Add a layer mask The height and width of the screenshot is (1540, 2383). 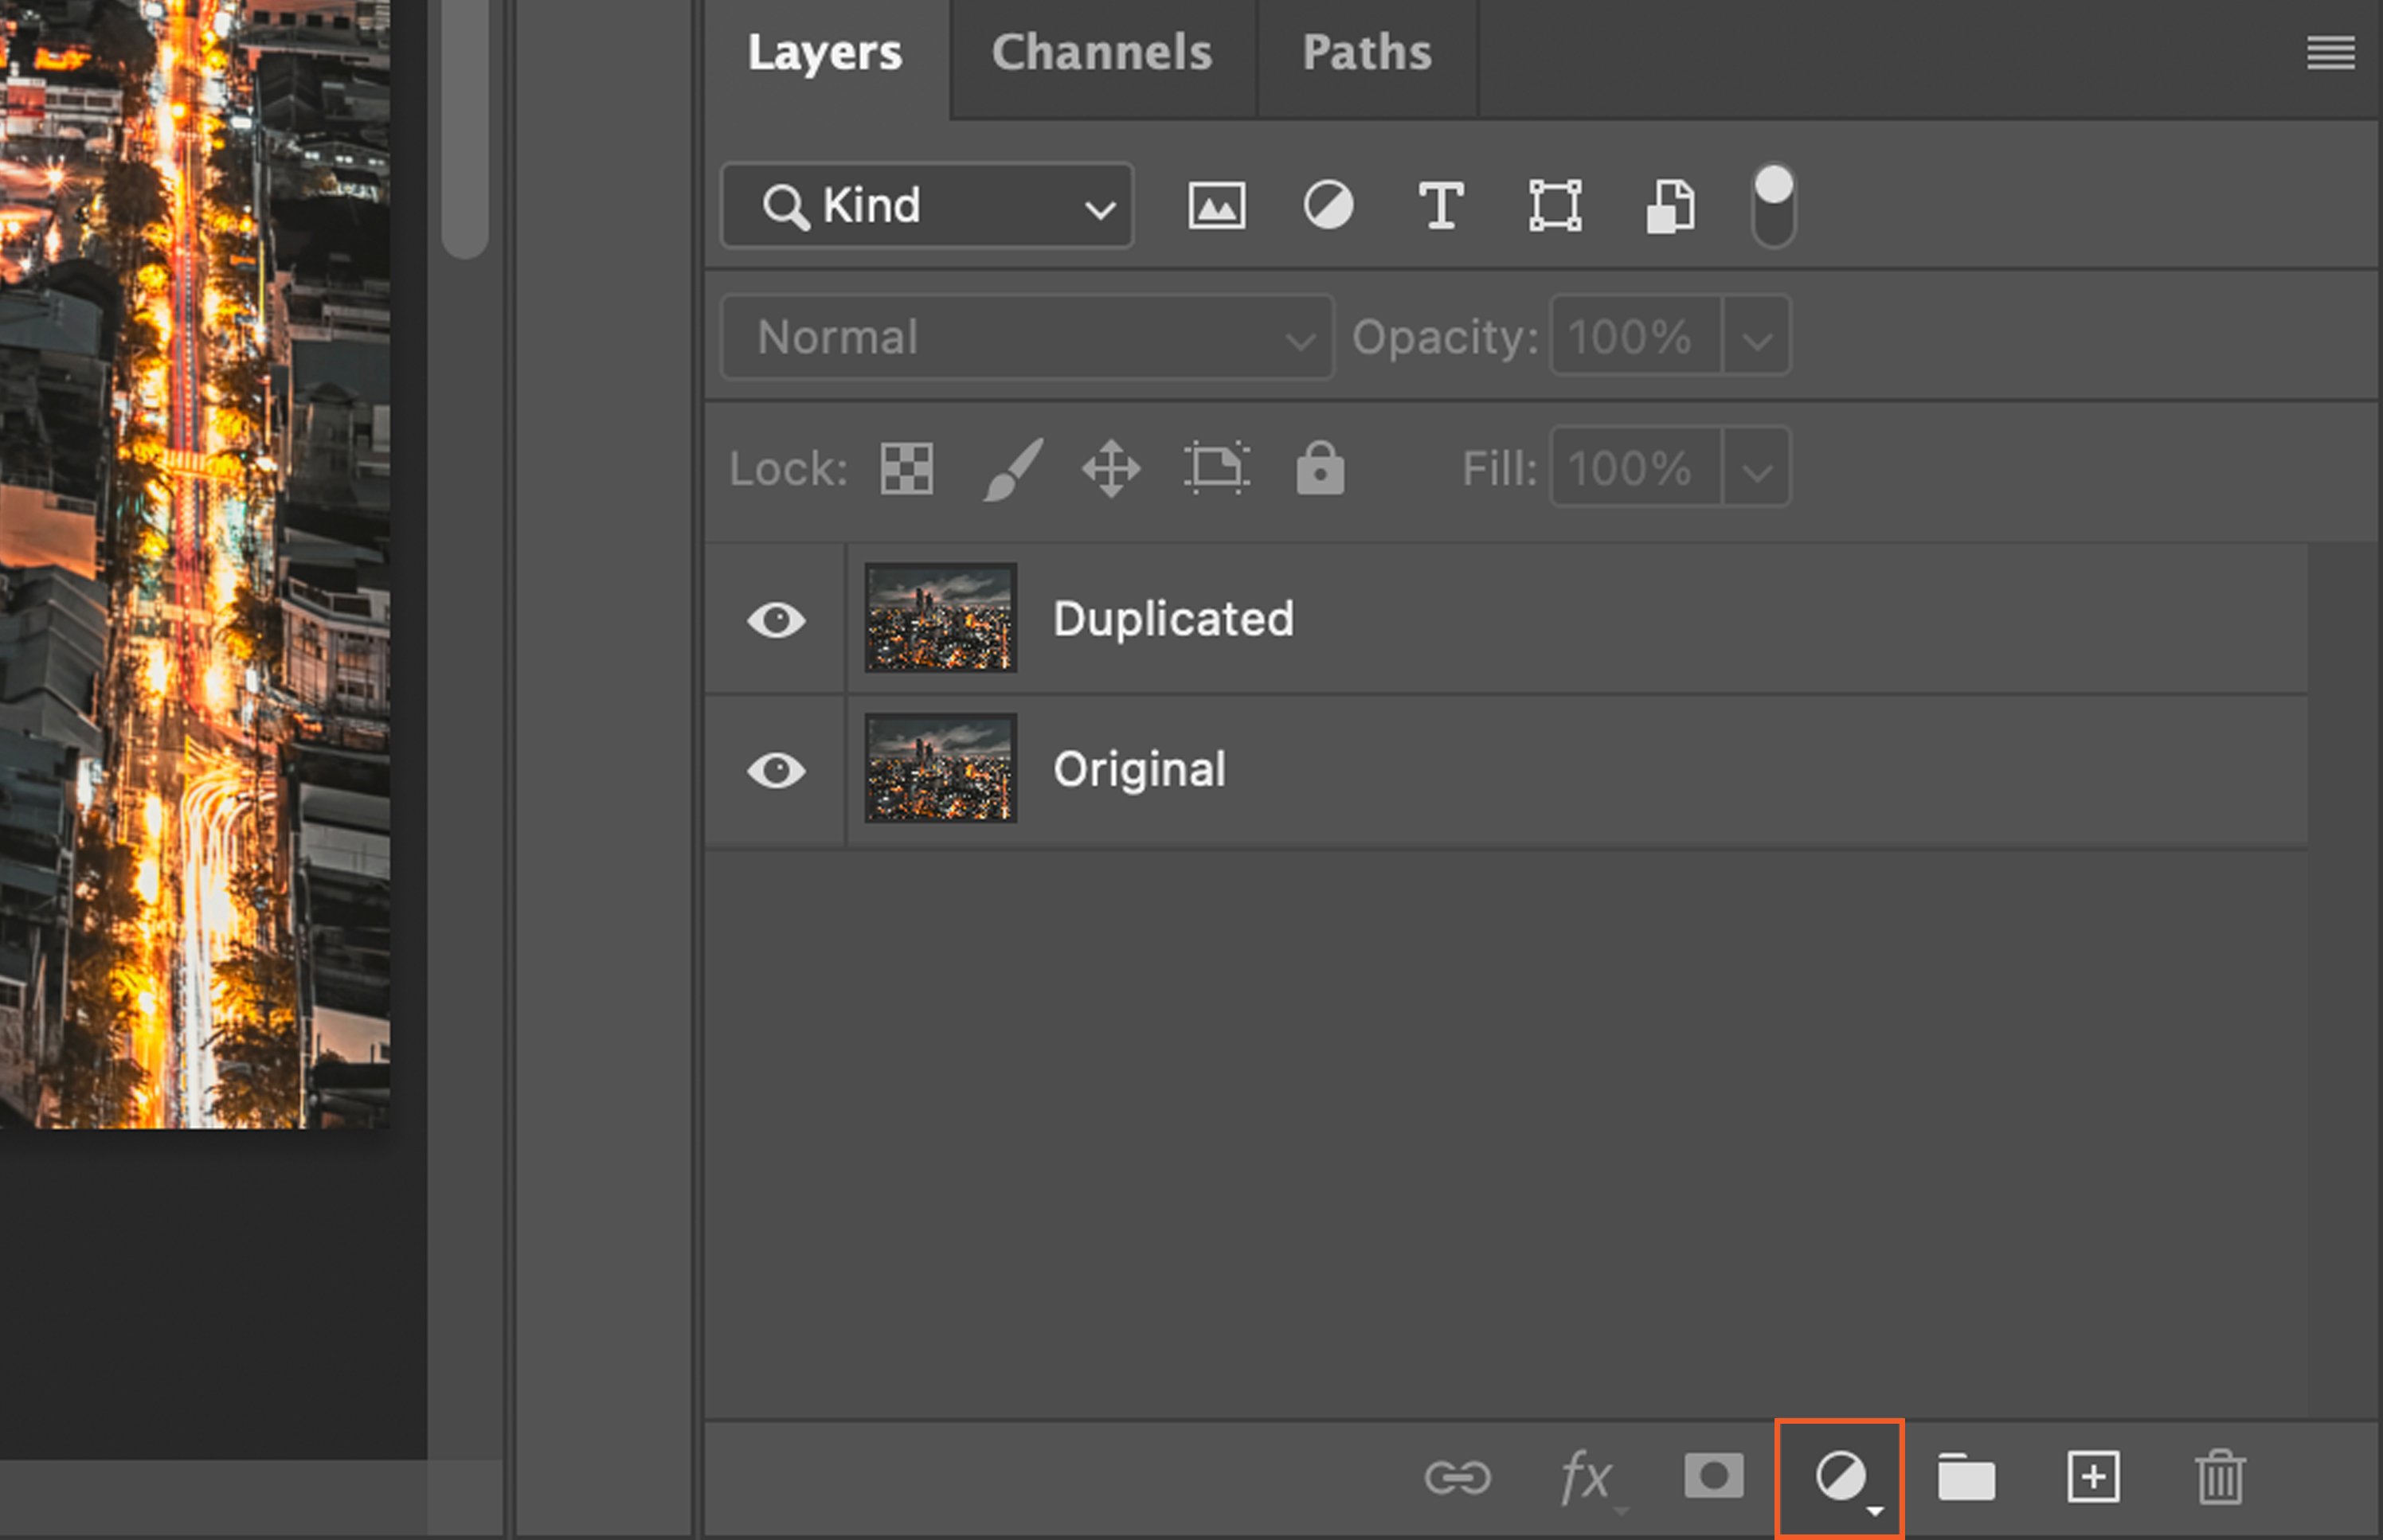[1713, 1477]
